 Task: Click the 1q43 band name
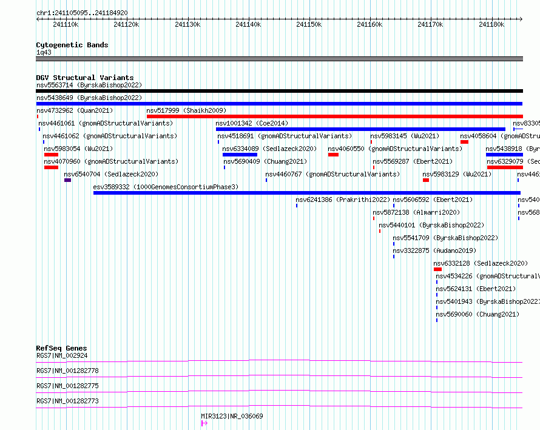coord(44,52)
